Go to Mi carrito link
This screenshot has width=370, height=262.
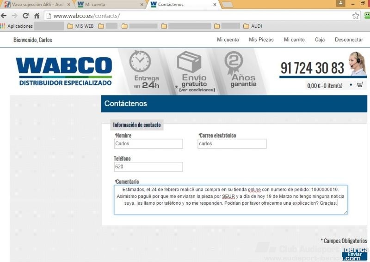click(294, 40)
